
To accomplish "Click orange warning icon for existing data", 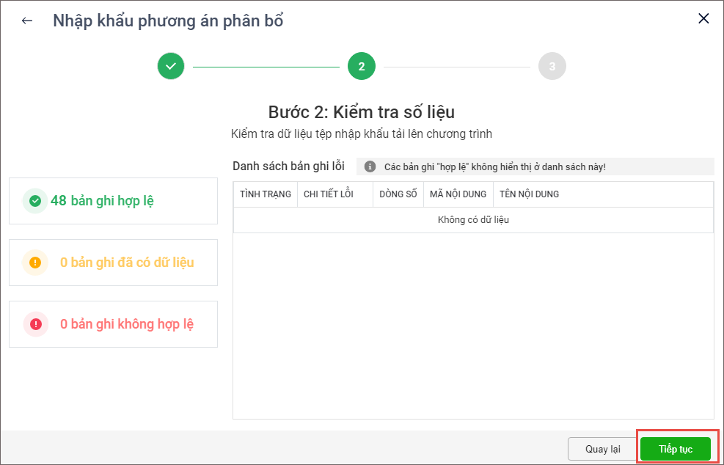I will pyautogui.click(x=35, y=262).
